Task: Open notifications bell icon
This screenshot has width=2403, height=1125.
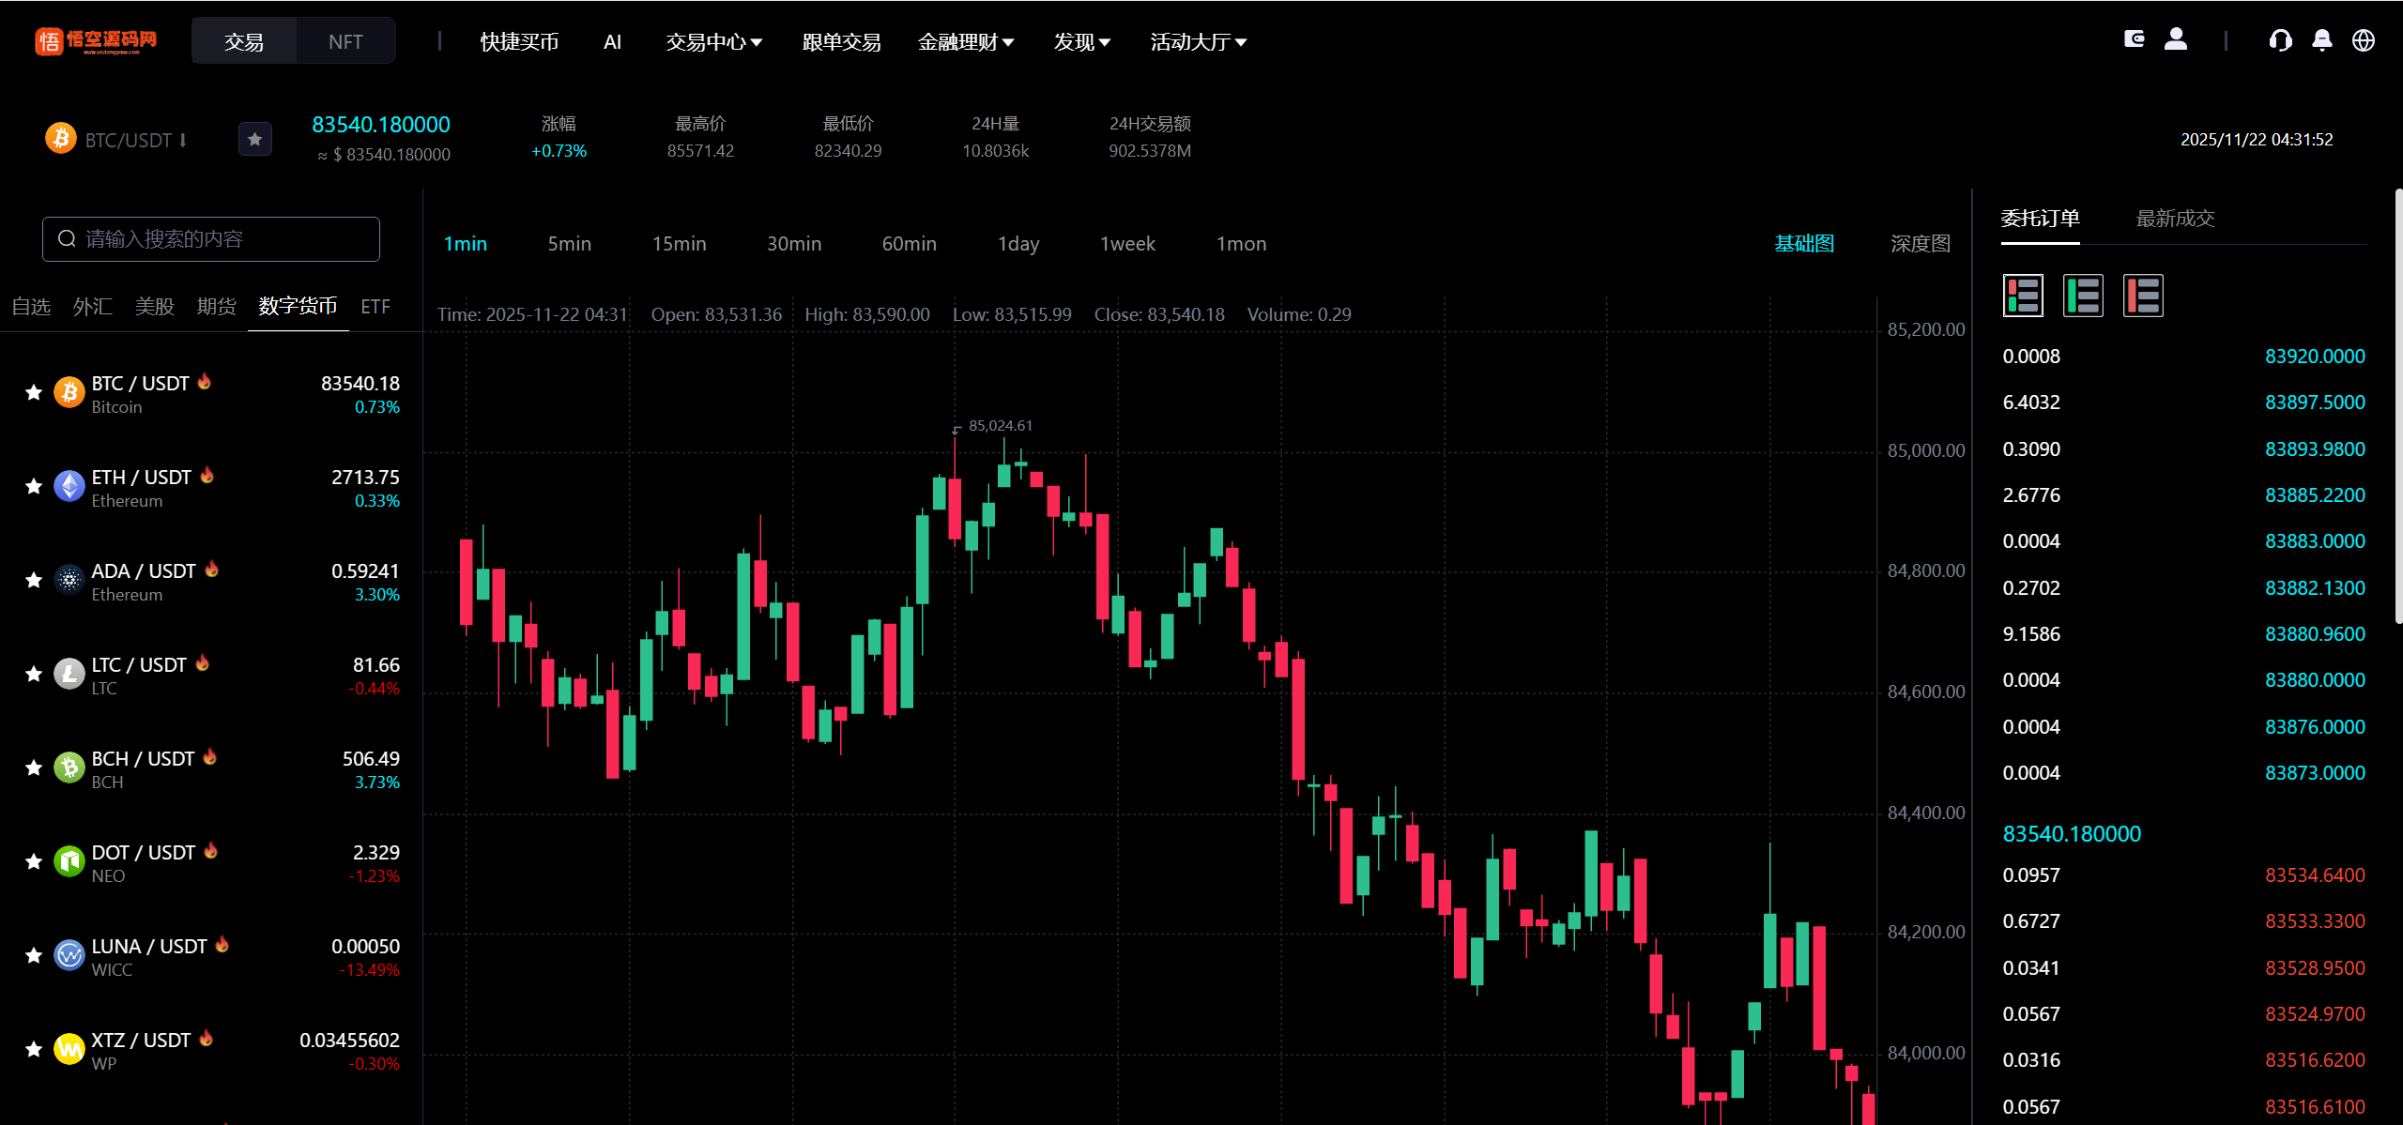Action: tap(2321, 40)
